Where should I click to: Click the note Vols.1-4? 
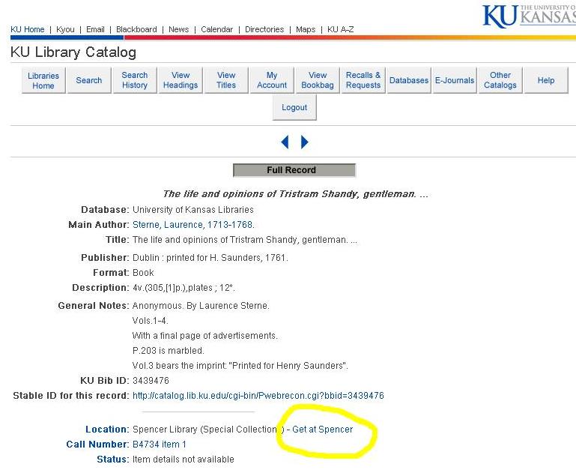150,321
